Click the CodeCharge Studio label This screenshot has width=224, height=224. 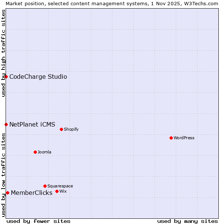point(38,77)
